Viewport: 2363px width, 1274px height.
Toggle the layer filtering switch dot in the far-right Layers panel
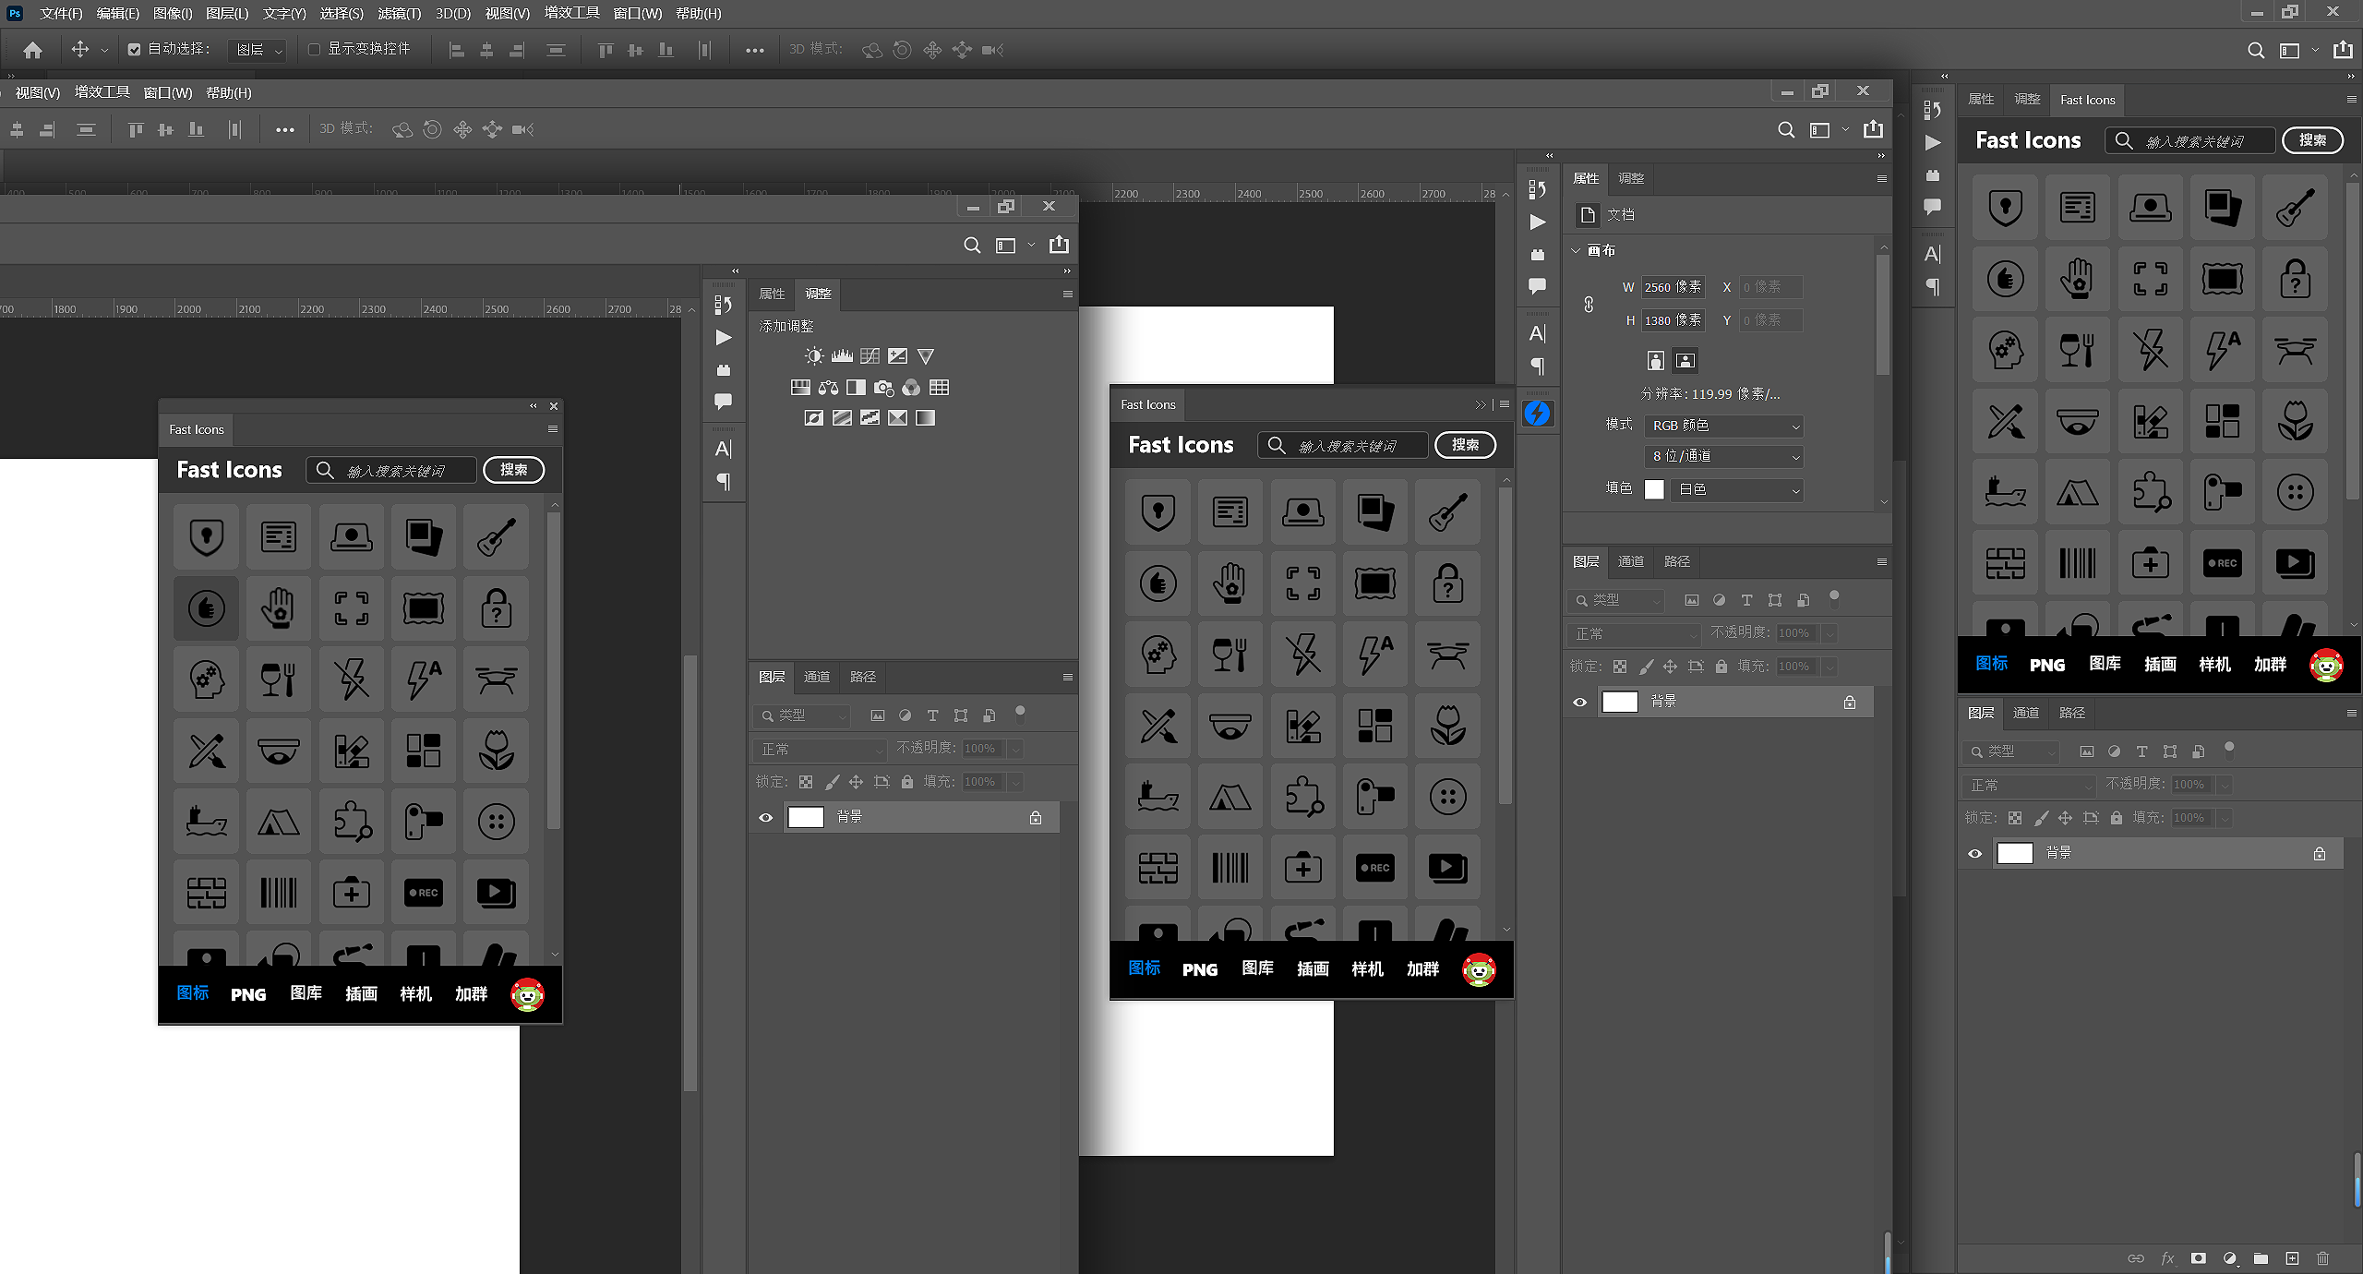tap(2229, 748)
